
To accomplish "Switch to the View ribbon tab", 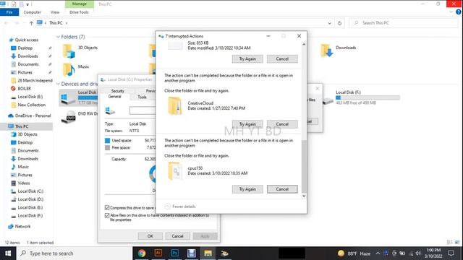I will (55, 12).
